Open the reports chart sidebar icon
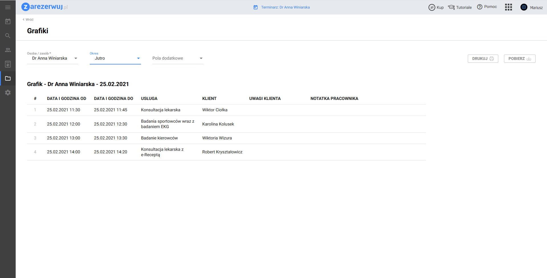547x278 pixels. point(8,64)
